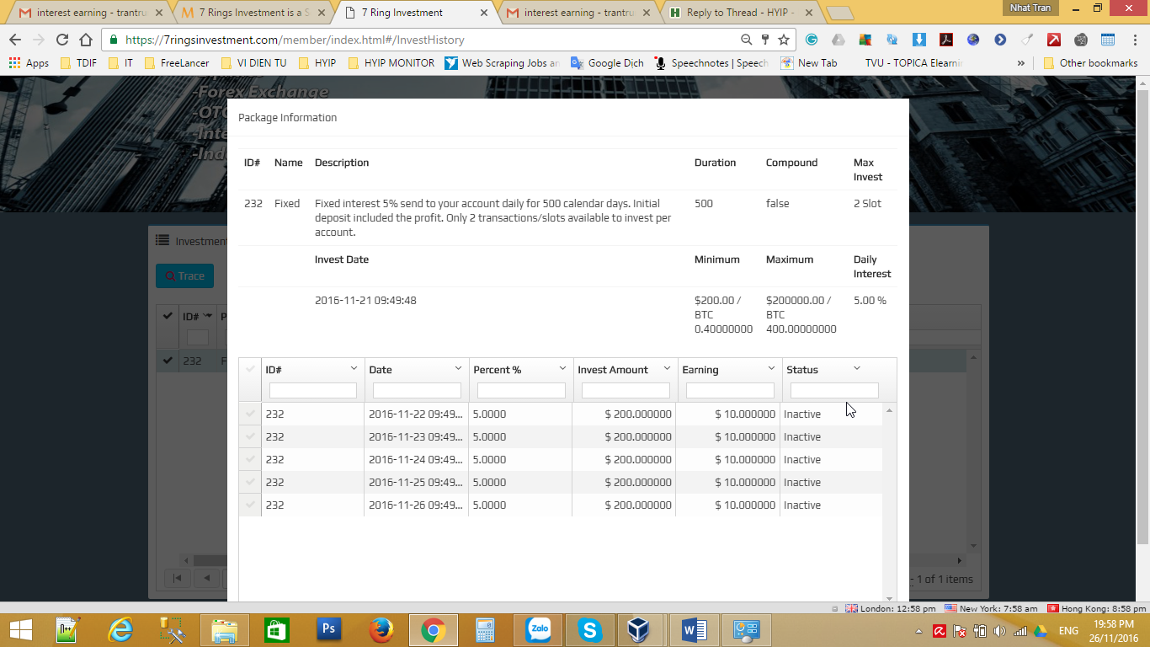Launch Firefox from the taskbar

click(381, 630)
